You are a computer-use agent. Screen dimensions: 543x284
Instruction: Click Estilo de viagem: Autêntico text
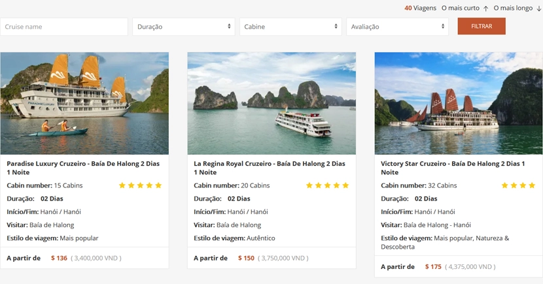click(x=234, y=238)
